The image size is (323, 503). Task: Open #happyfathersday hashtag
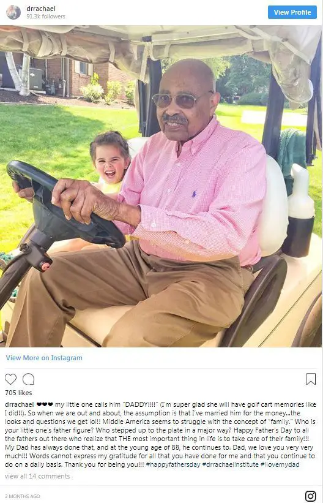[x=173, y=464]
